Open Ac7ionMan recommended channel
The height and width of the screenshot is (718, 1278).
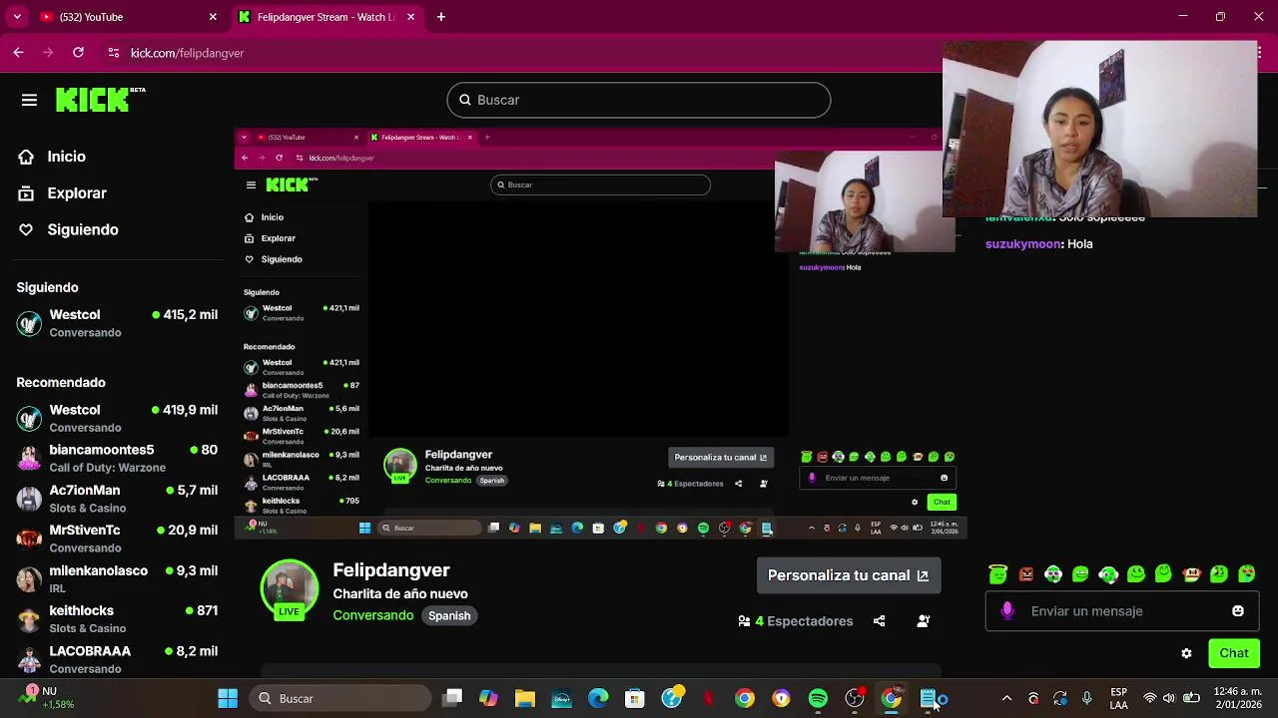pos(118,499)
